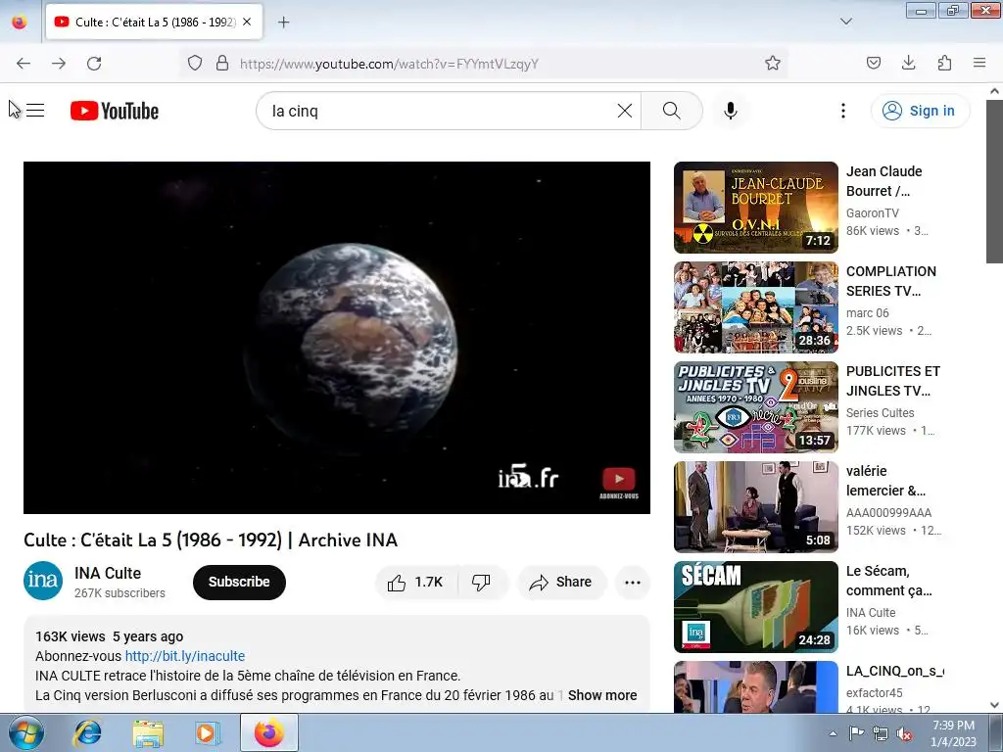1003x752 pixels.
Task: Open COMPLIATION SERIES TV thumbnail
Action: click(x=755, y=306)
